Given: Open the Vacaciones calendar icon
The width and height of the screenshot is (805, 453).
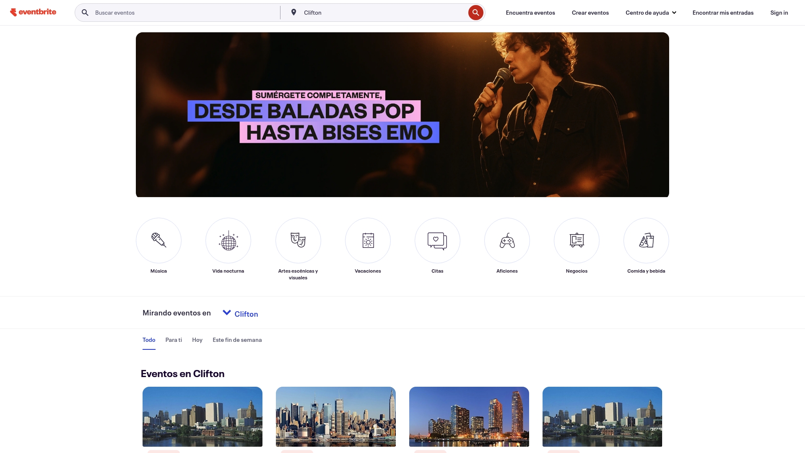Looking at the screenshot, I should coord(368,240).
